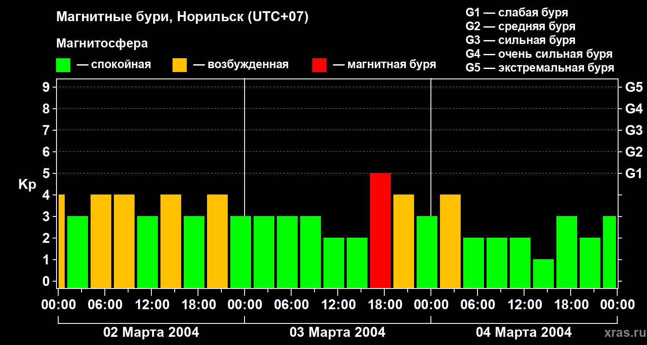Click the 12:00 time label of 04 Марта
The height and width of the screenshot is (345, 647).
[x=525, y=305]
